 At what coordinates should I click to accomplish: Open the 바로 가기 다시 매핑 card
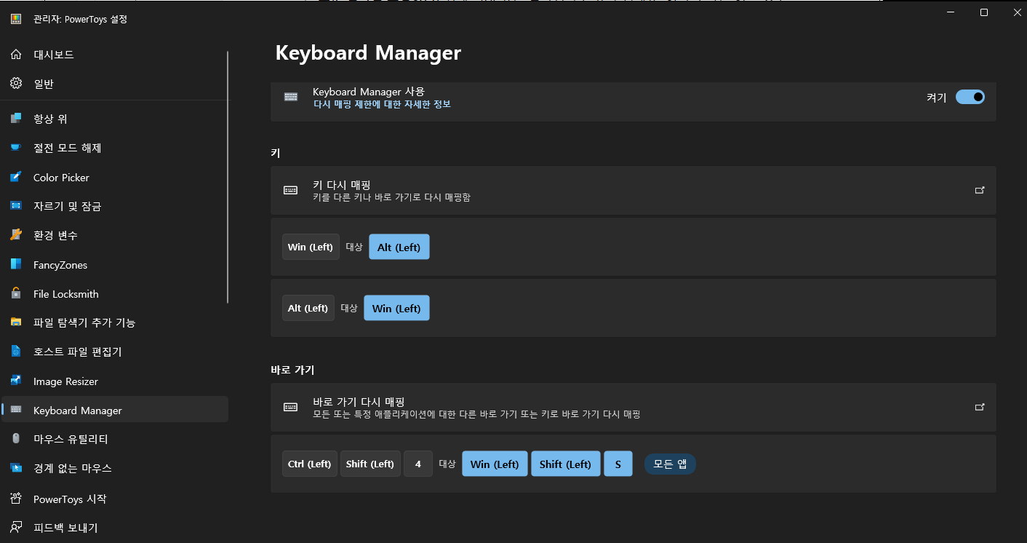click(x=633, y=407)
